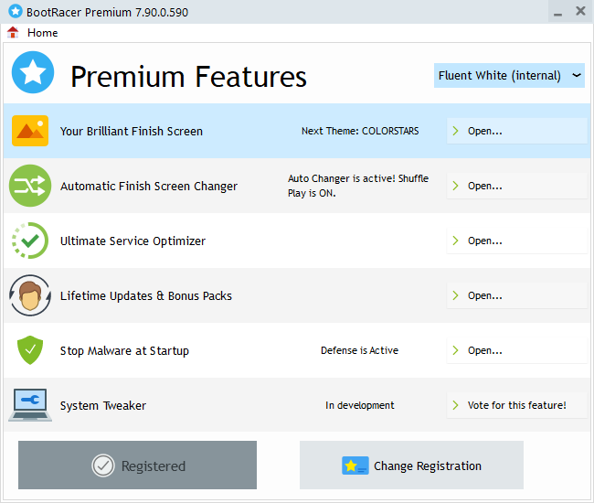The width and height of the screenshot is (594, 503).
Task: Open Your Brilliant Finish Screen settings
Action: pos(516,131)
